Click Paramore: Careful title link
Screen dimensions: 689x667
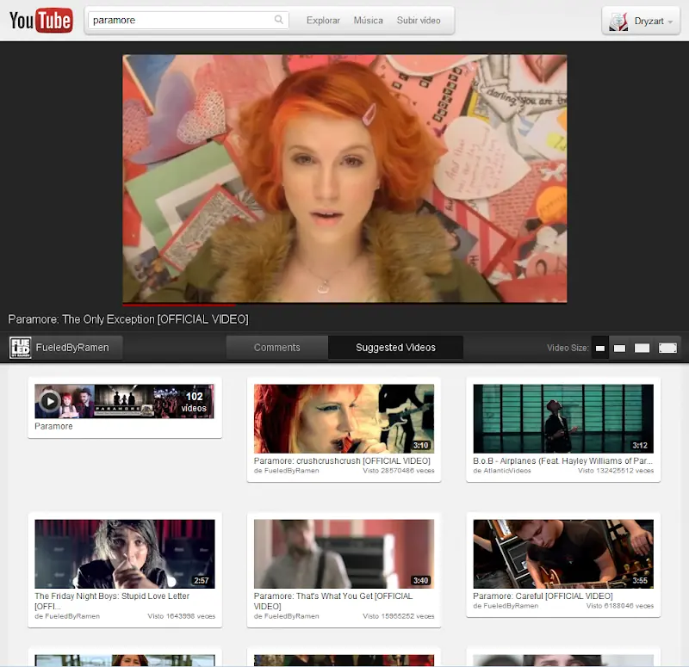coord(543,596)
